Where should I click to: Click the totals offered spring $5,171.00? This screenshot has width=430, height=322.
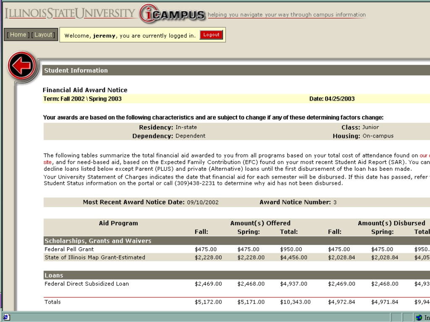coord(251,302)
